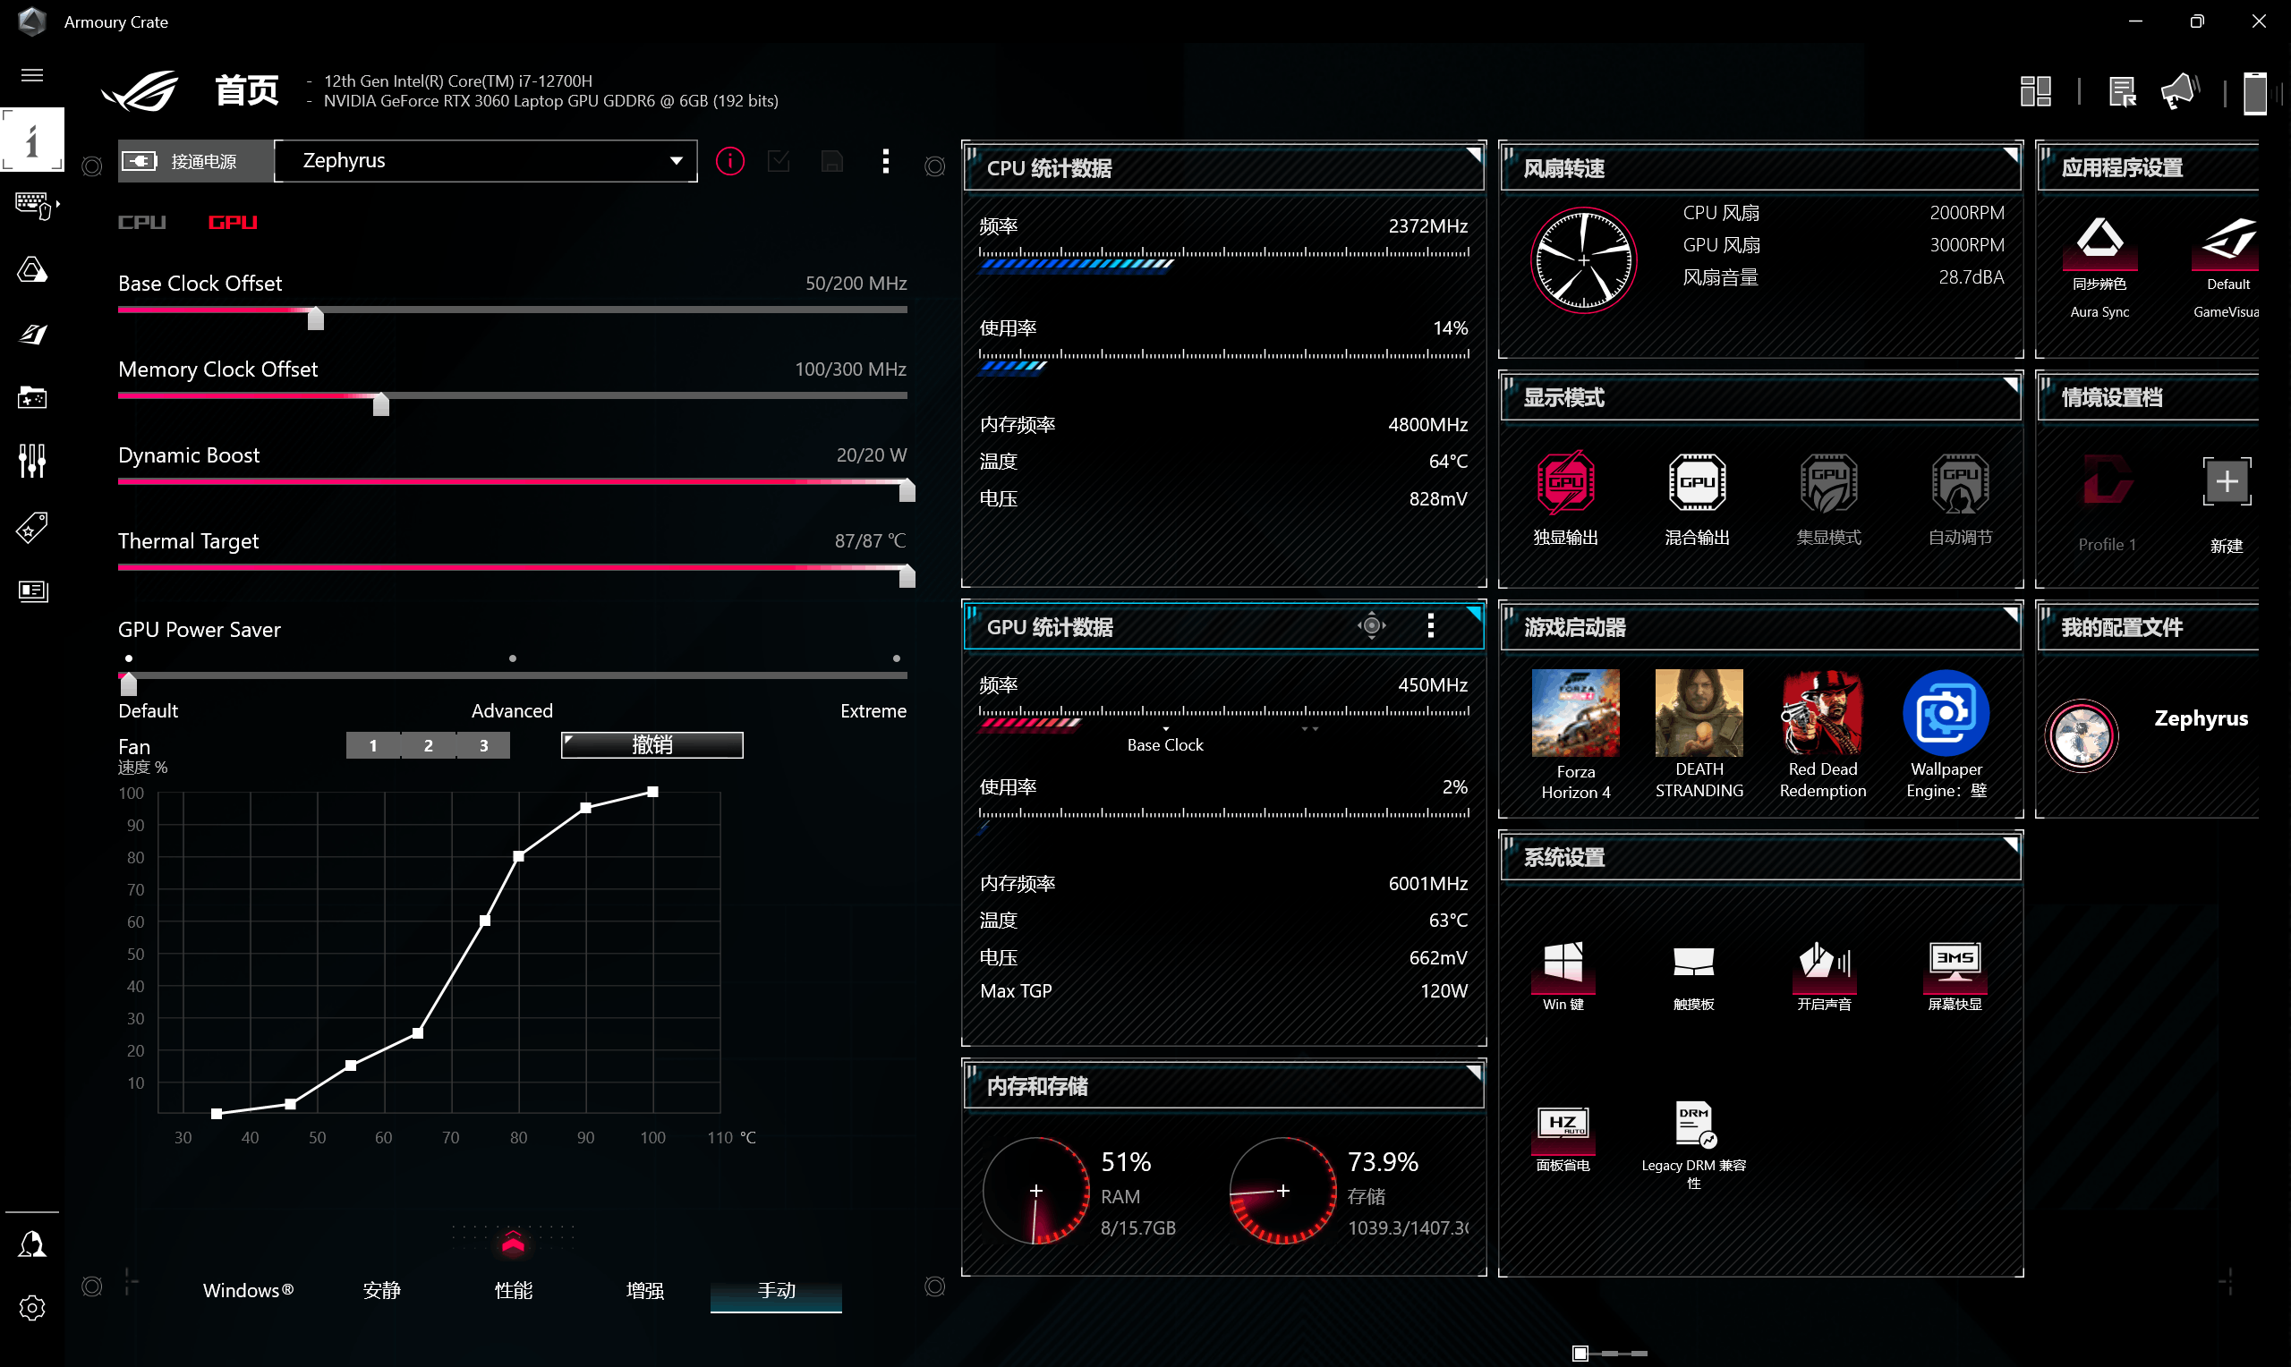The width and height of the screenshot is (2291, 1367).
Task: Click the 撤销 undo button
Action: tap(652, 744)
